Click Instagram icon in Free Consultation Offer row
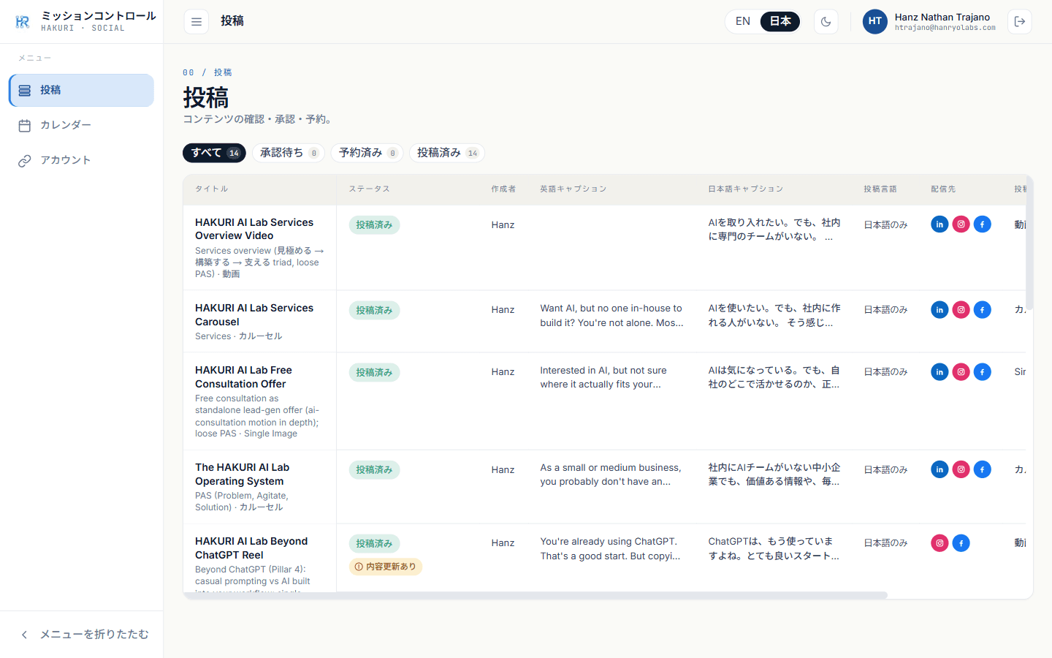Viewport: 1052px width, 658px height. (961, 372)
